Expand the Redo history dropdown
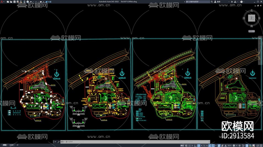The image size is (263, 147). click(x=38, y=2)
